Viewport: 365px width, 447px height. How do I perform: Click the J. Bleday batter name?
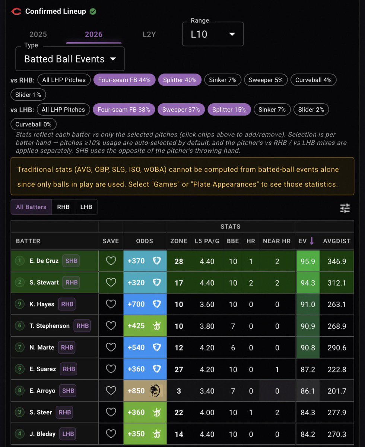click(x=42, y=434)
